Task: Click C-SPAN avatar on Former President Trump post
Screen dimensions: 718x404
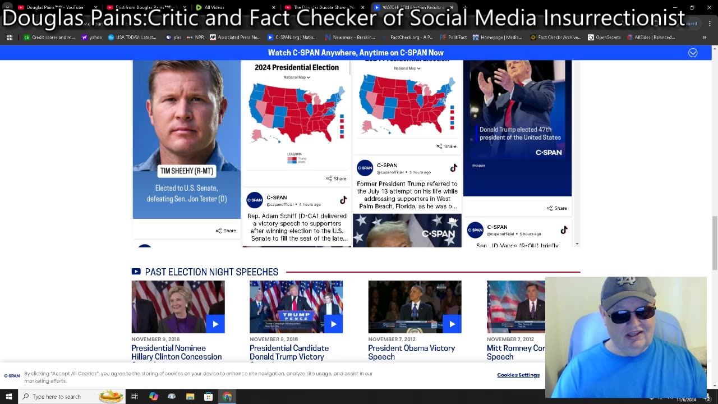Action: tap(365, 168)
